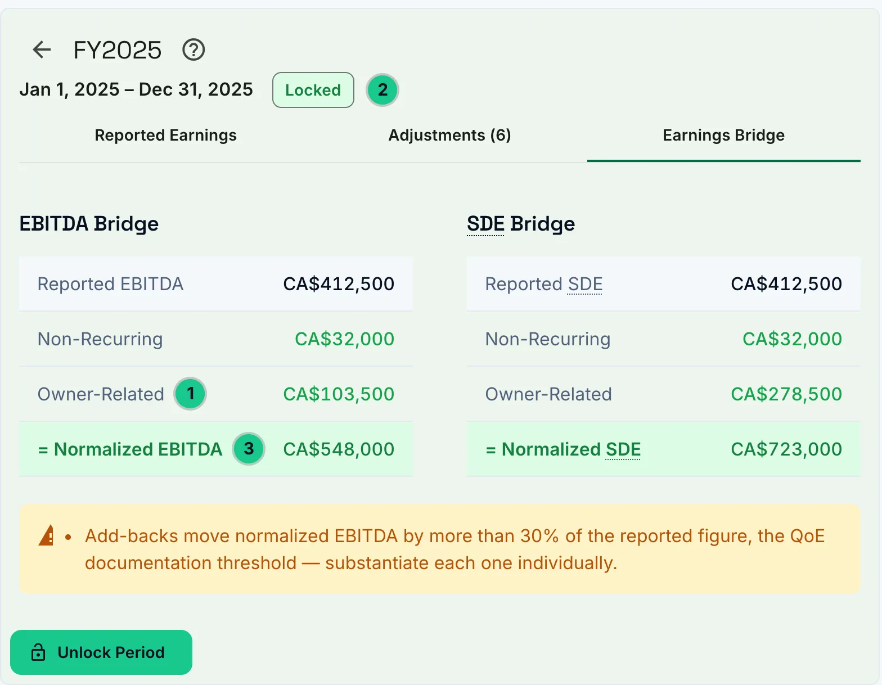
Task: Click the Unlock Period button
Action: 101,652
